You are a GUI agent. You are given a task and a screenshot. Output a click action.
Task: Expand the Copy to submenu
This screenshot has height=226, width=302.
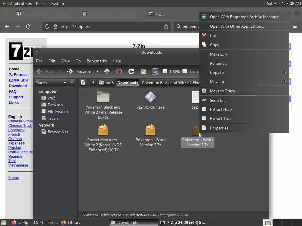coord(244,72)
